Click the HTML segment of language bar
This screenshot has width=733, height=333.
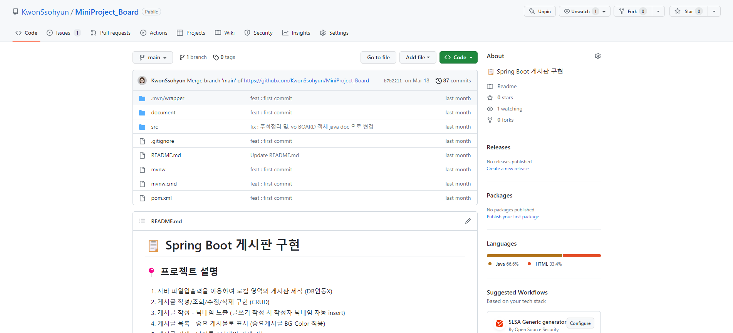(x=582, y=256)
